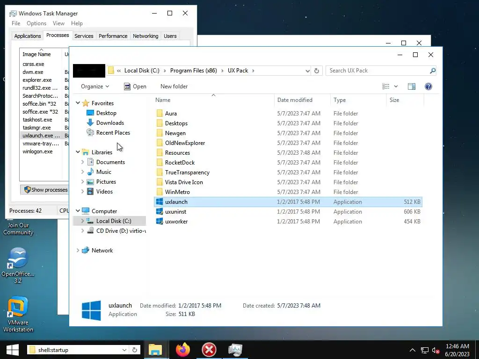The height and width of the screenshot is (359, 479).
Task: Click Program Files (x86) in breadcrumb path
Action: point(193,71)
